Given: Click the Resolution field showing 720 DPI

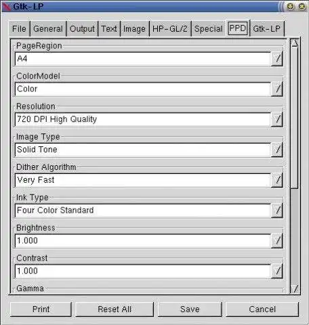Looking at the screenshot, I should pos(142,119).
